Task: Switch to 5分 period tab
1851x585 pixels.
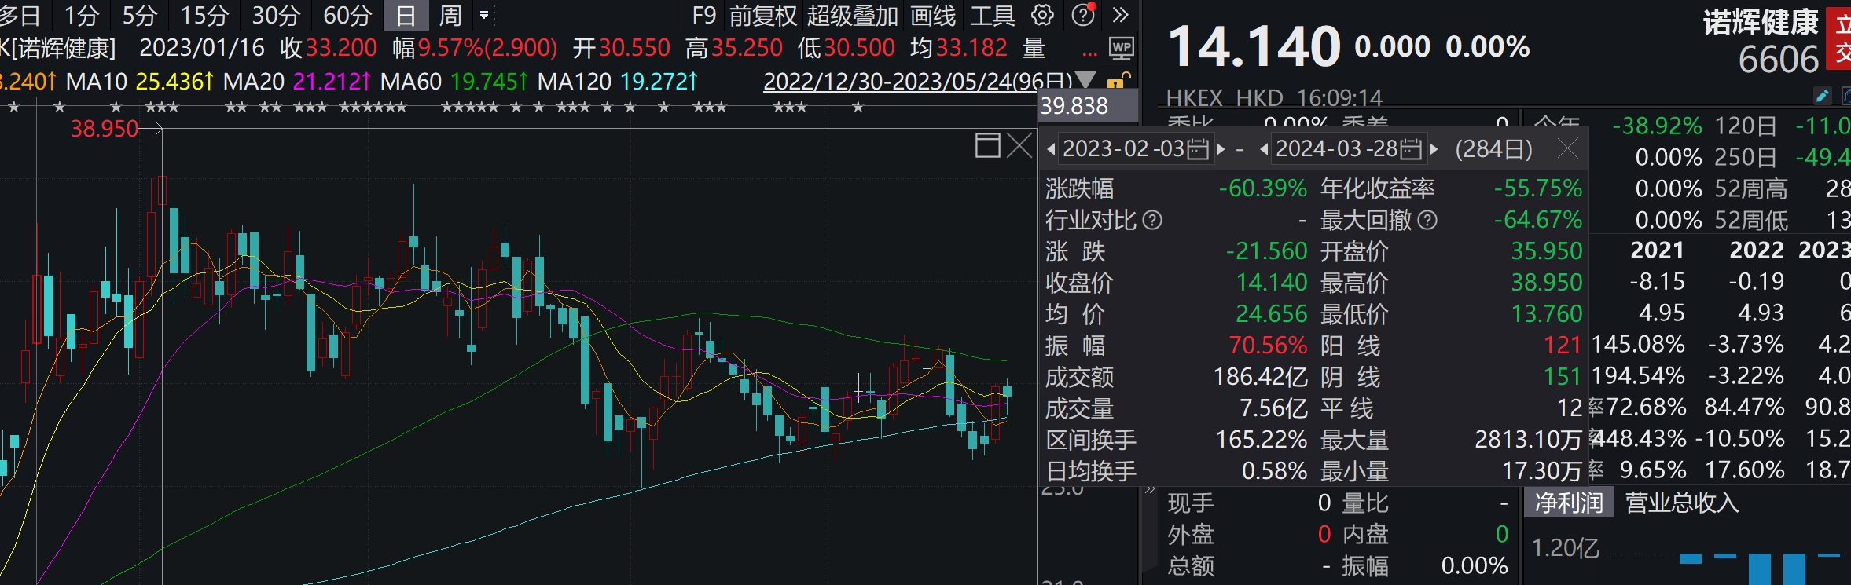Action: point(140,15)
